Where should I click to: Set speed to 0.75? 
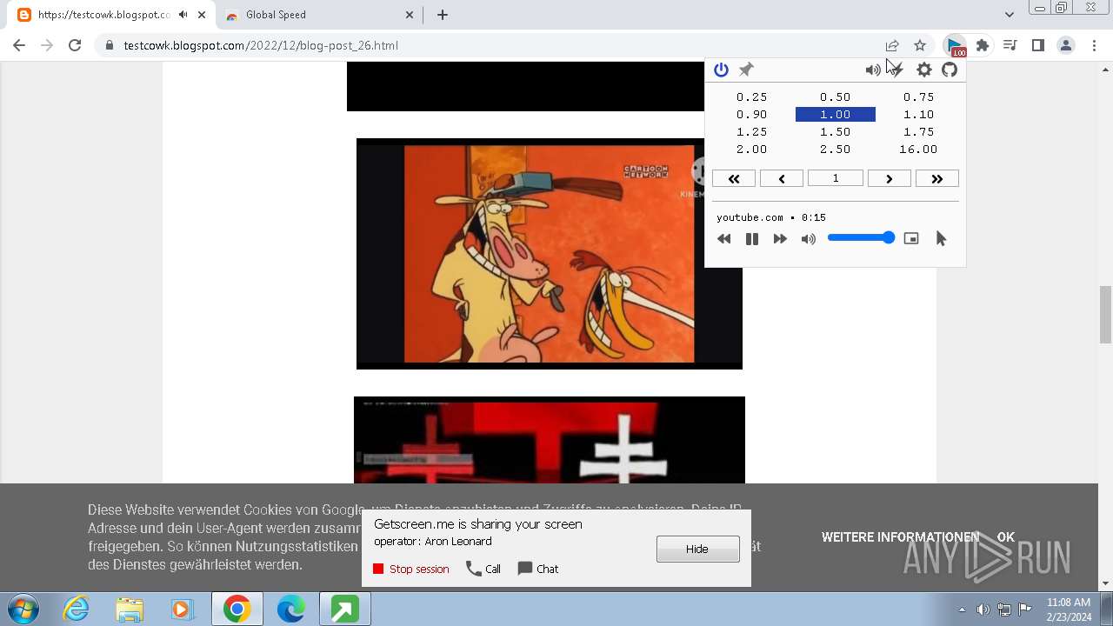919,97
